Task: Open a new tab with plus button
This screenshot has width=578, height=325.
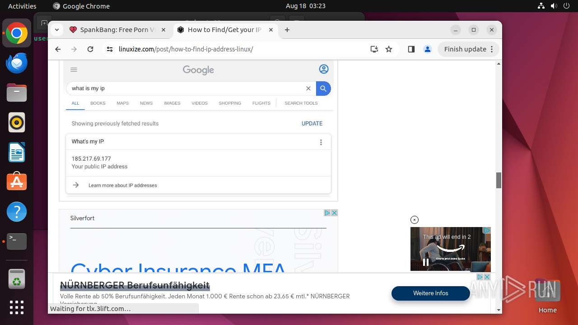Action: tap(287, 30)
